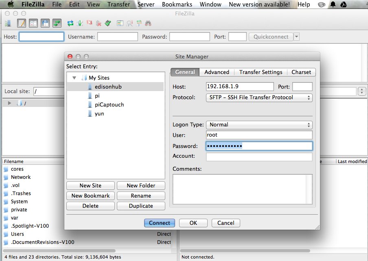Click the quickconnect Username field
The image size is (368, 261).
click(118, 37)
